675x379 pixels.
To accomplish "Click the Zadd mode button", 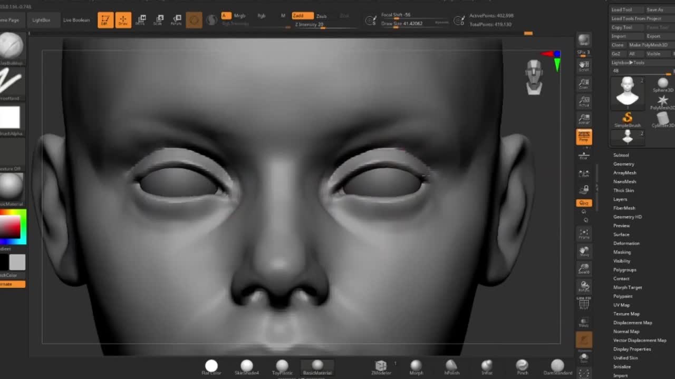I will point(302,16).
